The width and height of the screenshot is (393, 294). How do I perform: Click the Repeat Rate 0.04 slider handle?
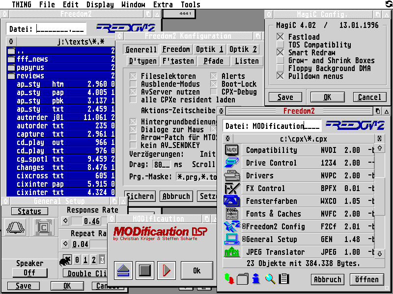[80, 244]
